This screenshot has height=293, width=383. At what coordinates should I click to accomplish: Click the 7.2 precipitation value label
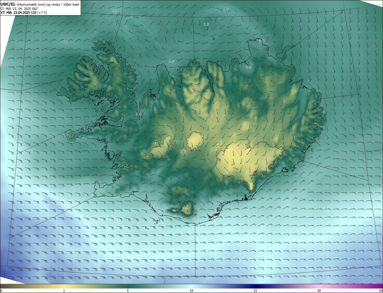[115, 11]
